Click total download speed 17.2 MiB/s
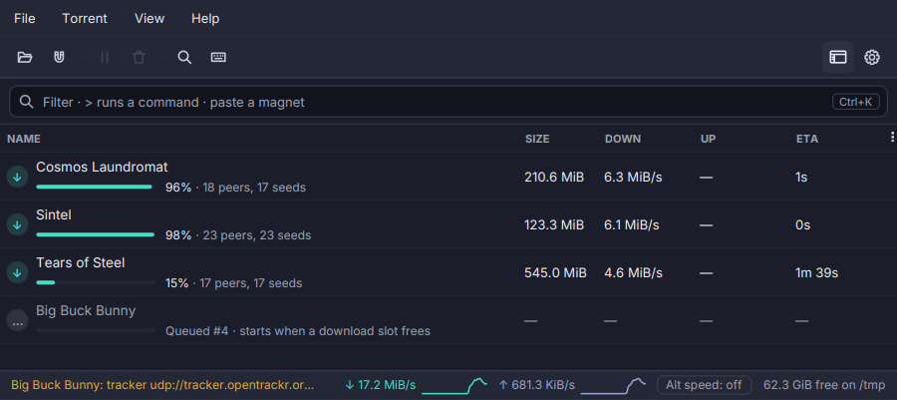Screen dimensions: 897x400 (381, 385)
